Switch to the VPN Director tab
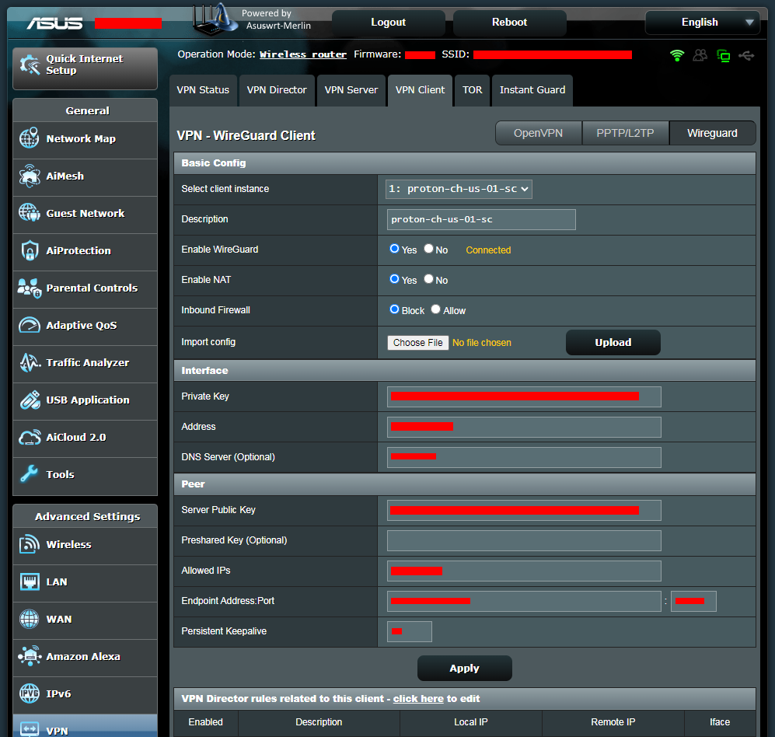The image size is (775, 737). click(x=277, y=90)
